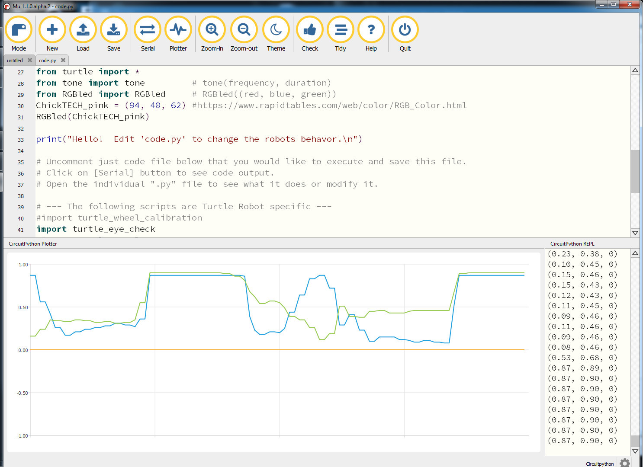Select the code.py tab
643x467 pixels.
[x=47, y=61]
